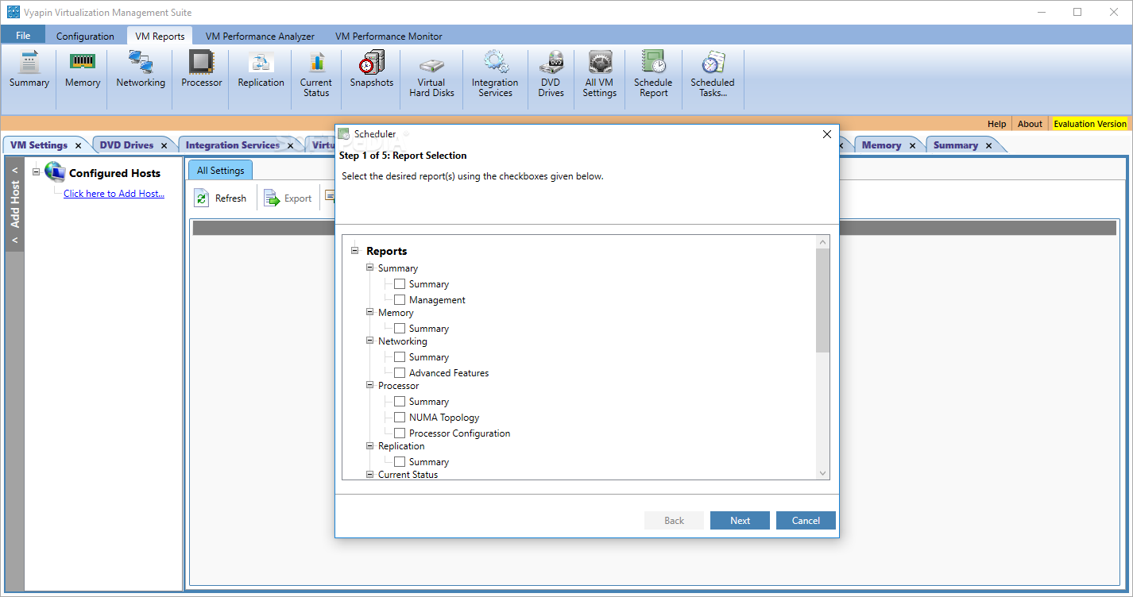Screen dimensions: 1133x597
Task: Open the File menu
Action: [23, 36]
